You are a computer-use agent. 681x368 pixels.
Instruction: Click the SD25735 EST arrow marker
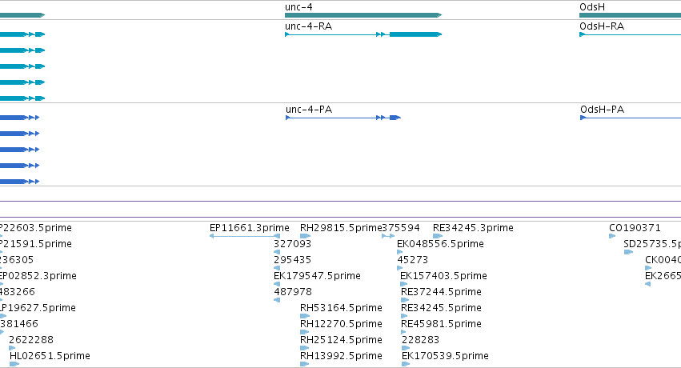pos(628,252)
